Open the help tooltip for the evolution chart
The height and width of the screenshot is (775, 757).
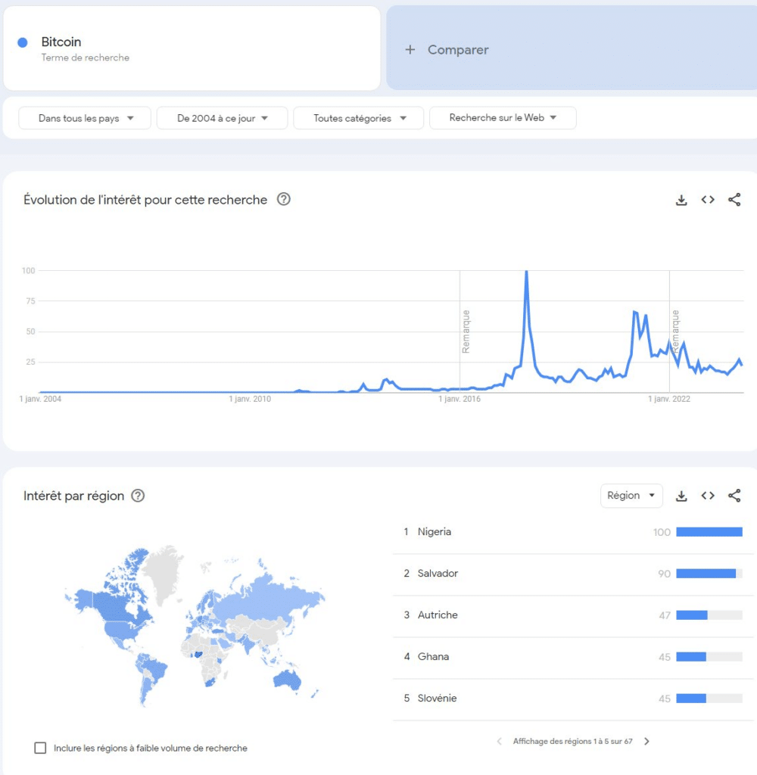pyautogui.click(x=283, y=199)
